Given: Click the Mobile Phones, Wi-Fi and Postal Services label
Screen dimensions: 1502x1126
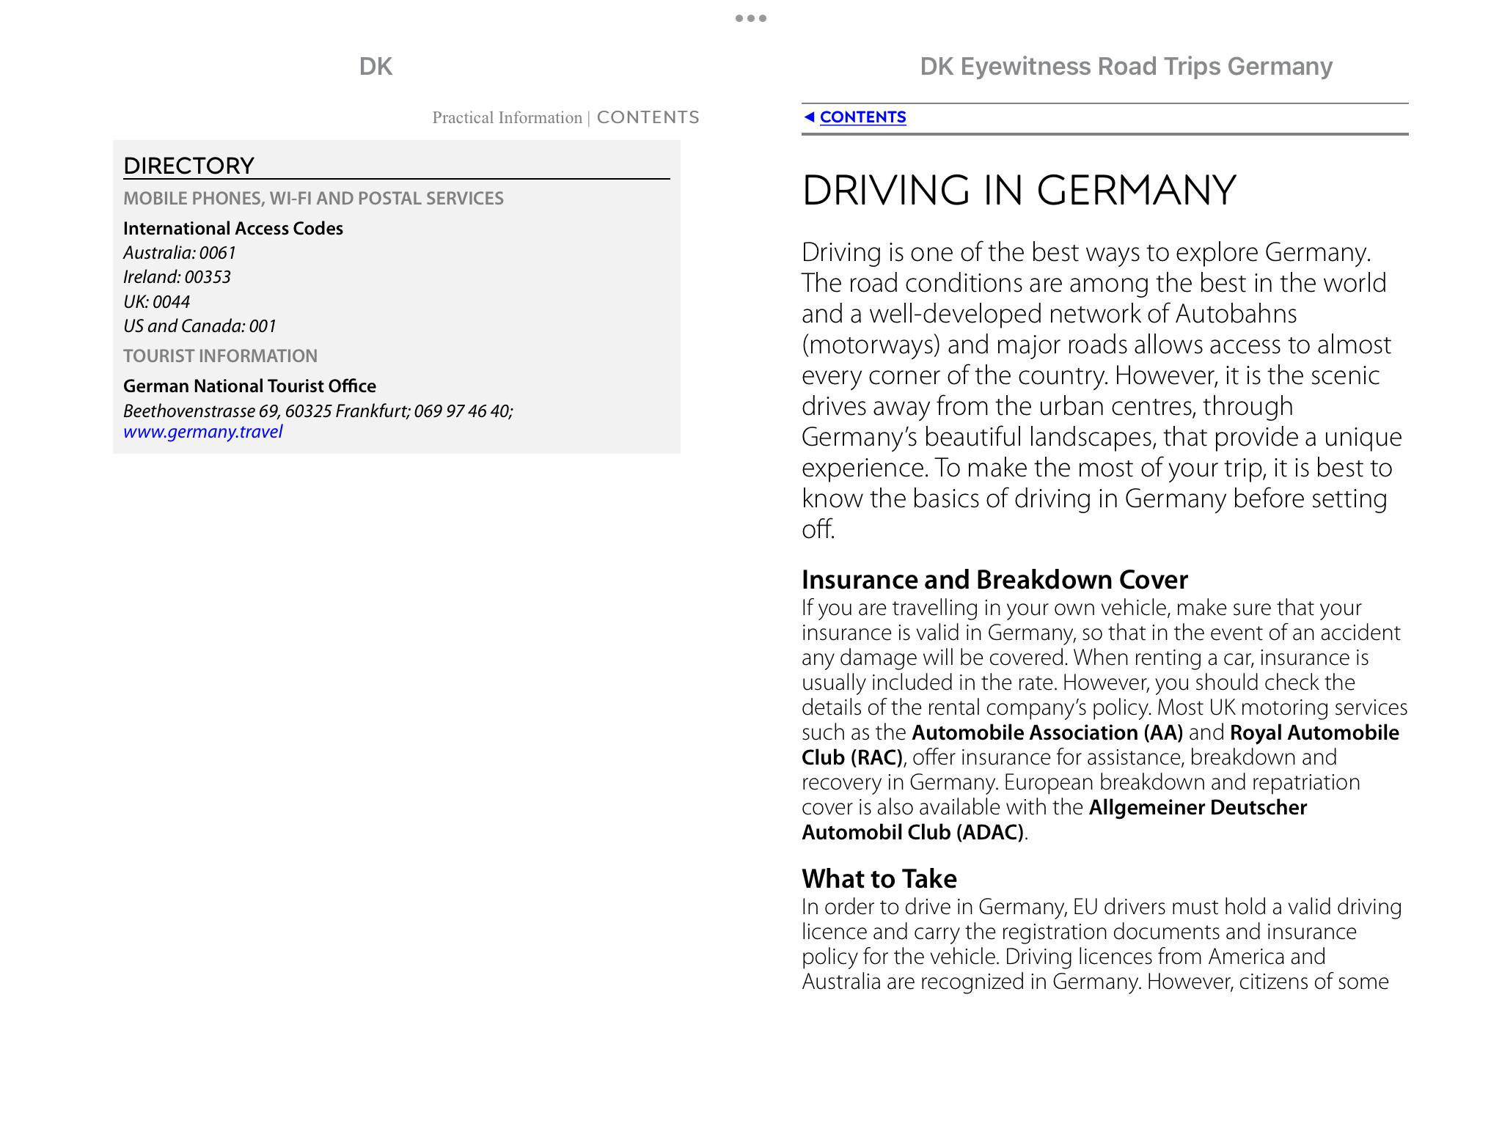Looking at the screenshot, I should click(313, 199).
